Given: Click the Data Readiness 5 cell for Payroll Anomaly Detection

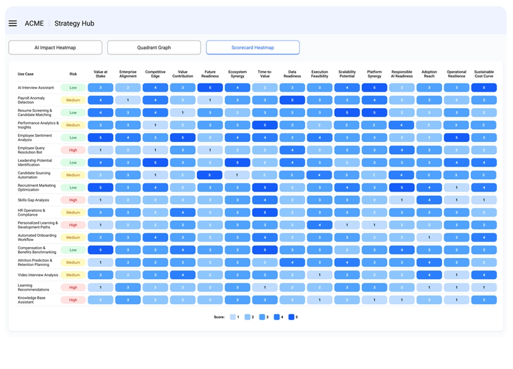Looking at the screenshot, I should pos(292,100).
